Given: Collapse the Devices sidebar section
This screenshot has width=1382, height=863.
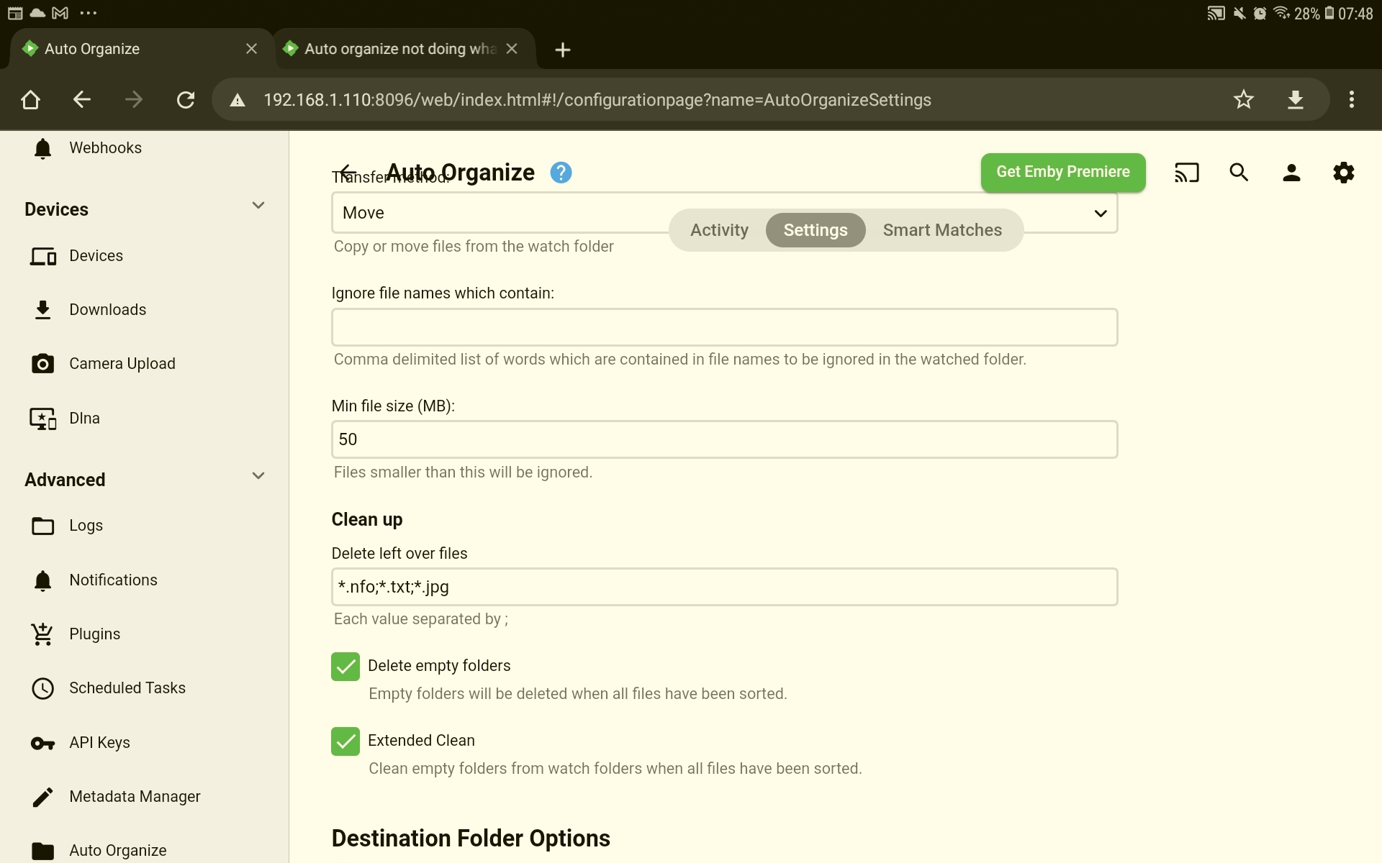Looking at the screenshot, I should coord(258,206).
